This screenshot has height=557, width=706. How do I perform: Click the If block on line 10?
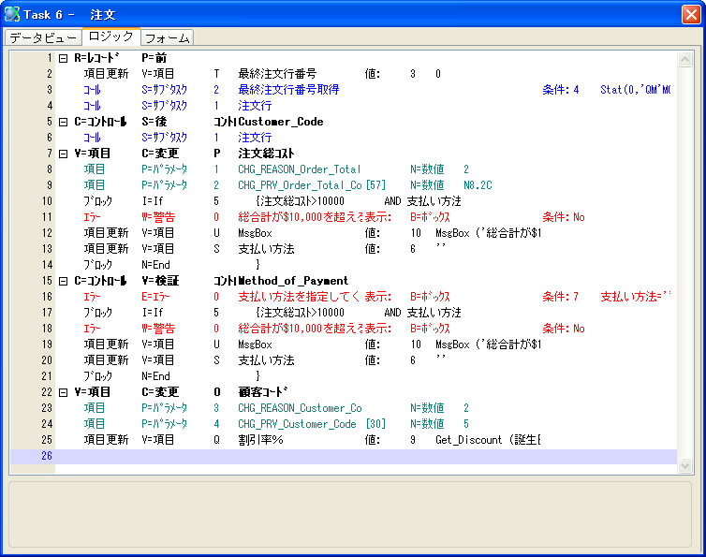click(344, 201)
